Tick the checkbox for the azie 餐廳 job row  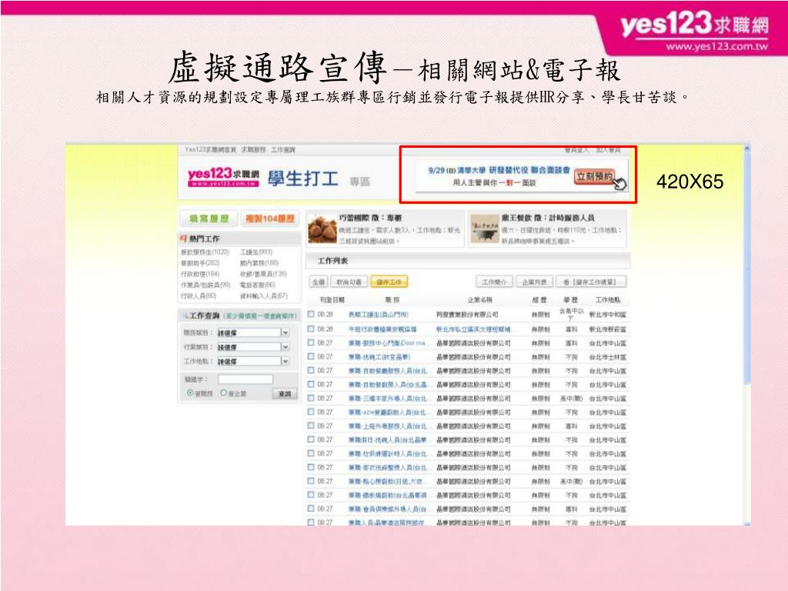pos(311,412)
